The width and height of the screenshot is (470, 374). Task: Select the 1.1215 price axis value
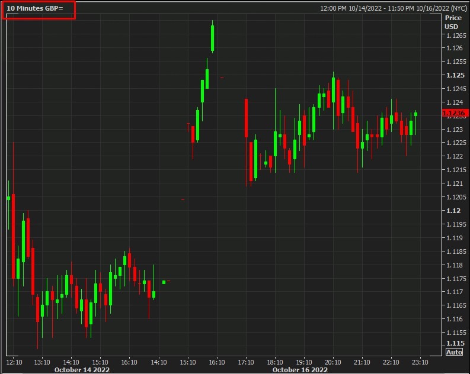pyautogui.click(x=456, y=170)
